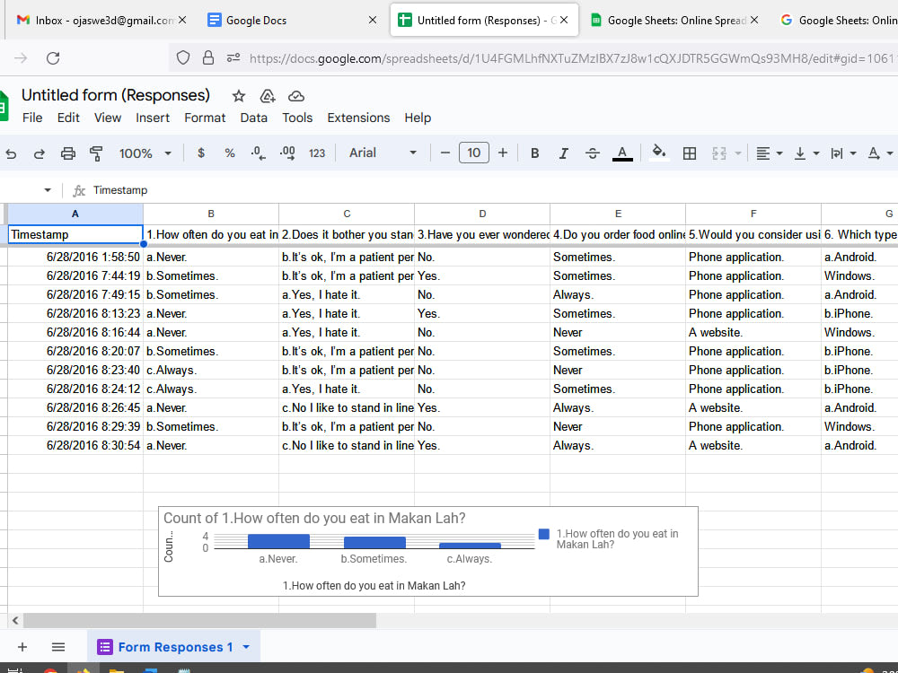Open the Insert menu

click(x=153, y=118)
